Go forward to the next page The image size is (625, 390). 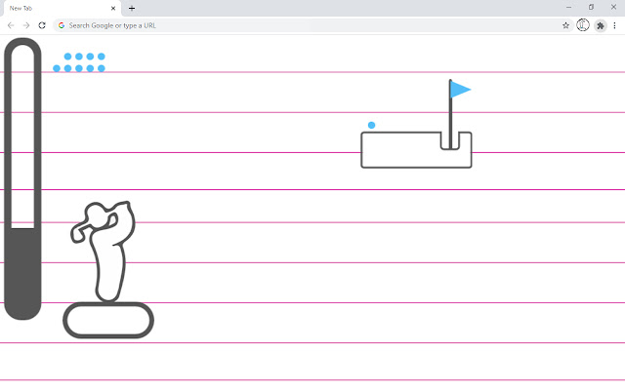click(25, 25)
